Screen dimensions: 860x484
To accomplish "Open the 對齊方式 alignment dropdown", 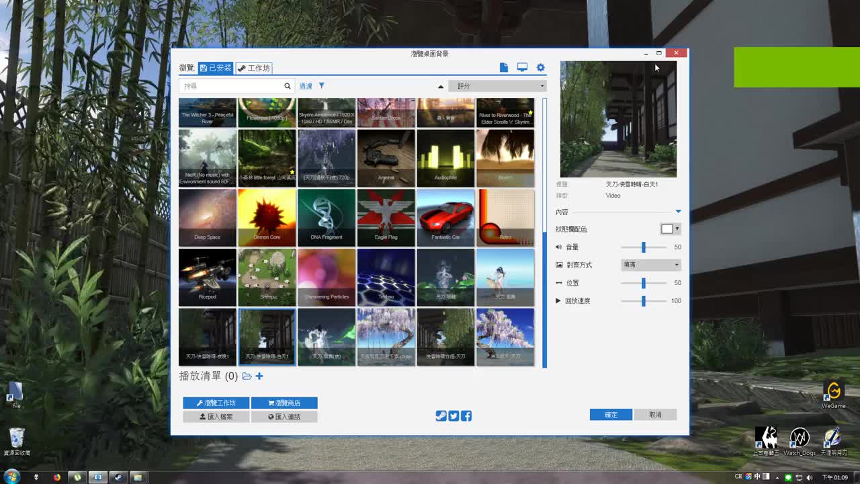I will 651,265.
